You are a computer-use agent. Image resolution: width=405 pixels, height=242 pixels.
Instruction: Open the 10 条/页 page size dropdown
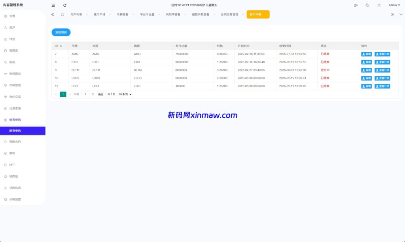tap(125, 94)
